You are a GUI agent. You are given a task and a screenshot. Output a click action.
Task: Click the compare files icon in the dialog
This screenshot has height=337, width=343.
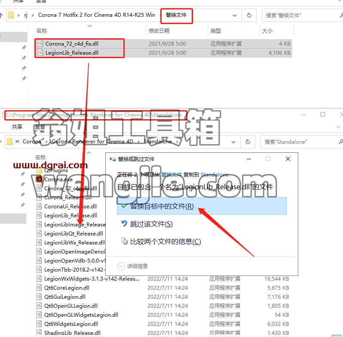click(125, 241)
